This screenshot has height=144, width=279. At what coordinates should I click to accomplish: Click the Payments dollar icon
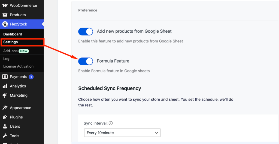coord(5,76)
